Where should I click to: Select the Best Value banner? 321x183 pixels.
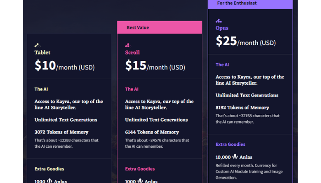pos(160,27)
